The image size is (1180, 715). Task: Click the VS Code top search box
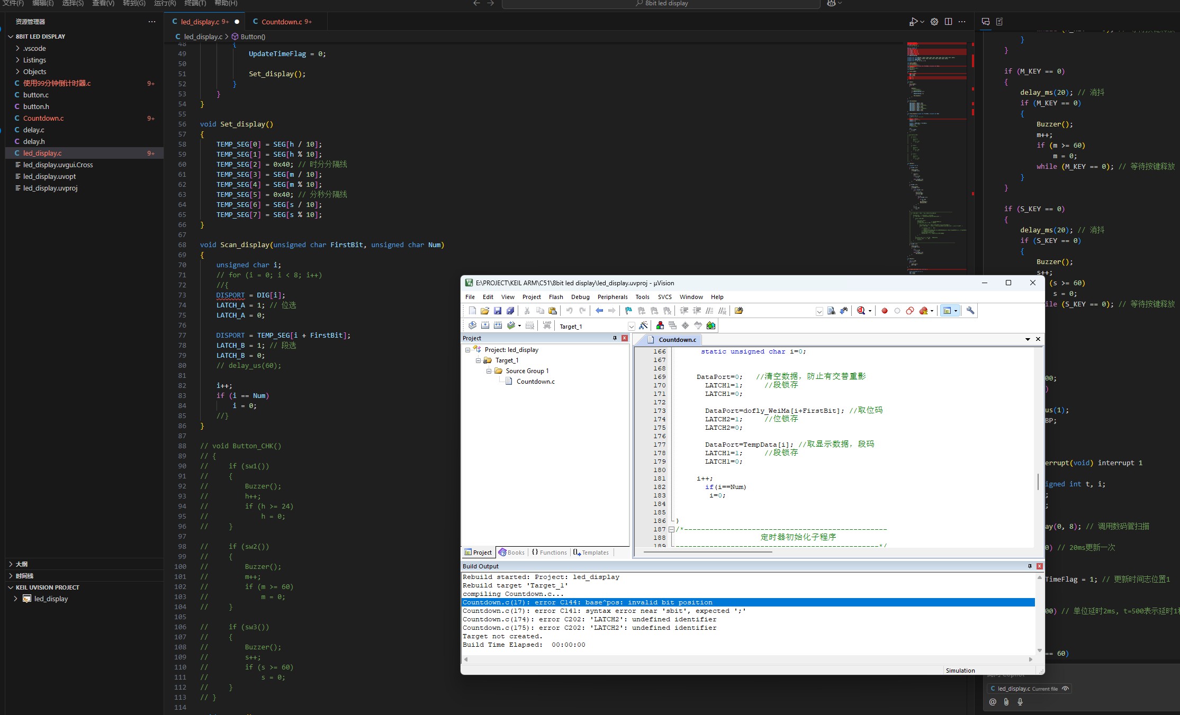coord(661,4)
